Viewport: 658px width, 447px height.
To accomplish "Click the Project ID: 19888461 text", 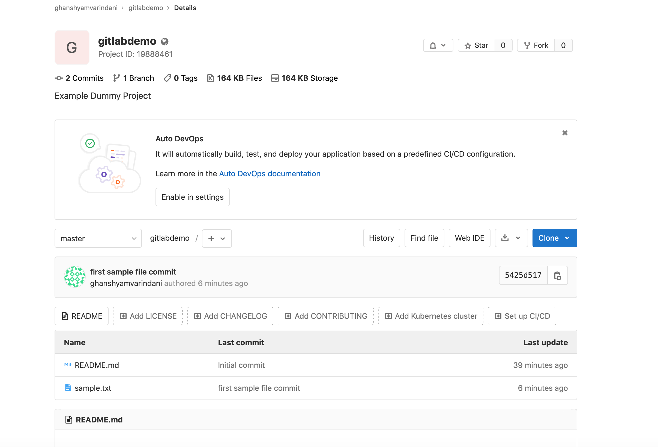I will 135,54.
